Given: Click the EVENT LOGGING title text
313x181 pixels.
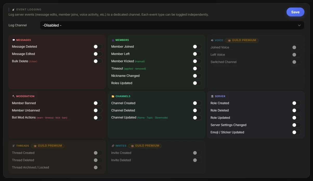Looking at the screenshot, I should [29, 9].
